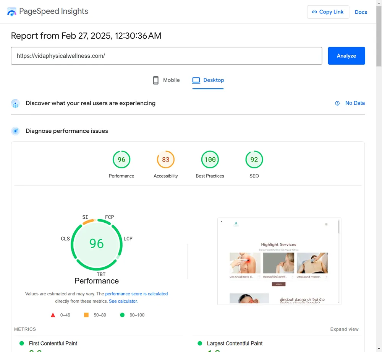Click the desktop monitor icon

click(x=196, y=80)
